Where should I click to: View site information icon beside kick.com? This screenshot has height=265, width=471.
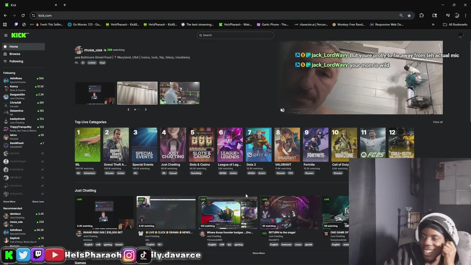33,15
